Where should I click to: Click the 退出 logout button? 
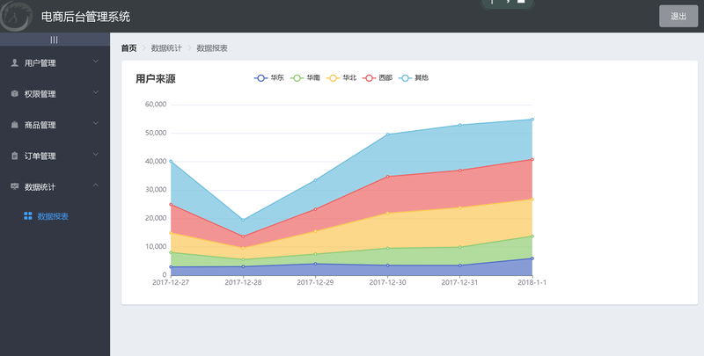tap(678, 16)
